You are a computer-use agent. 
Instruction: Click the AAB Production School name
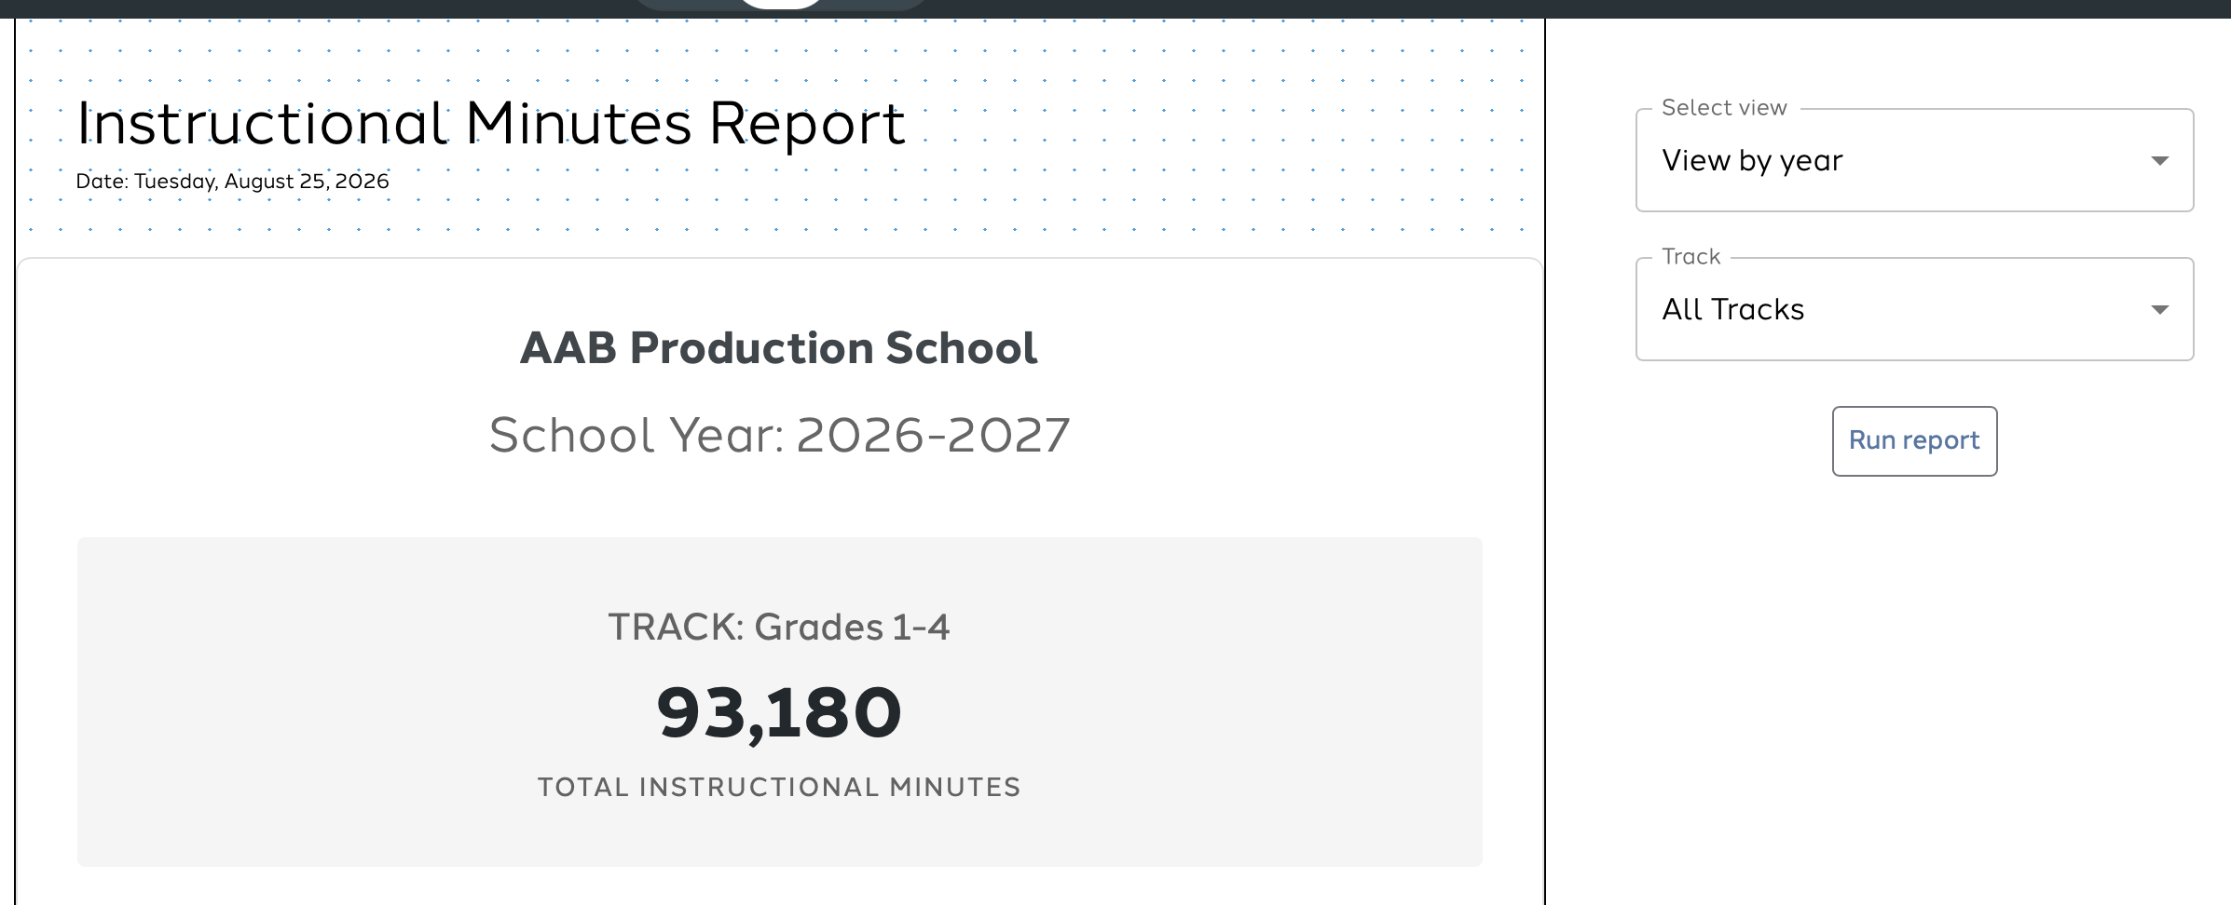(778, 348)
